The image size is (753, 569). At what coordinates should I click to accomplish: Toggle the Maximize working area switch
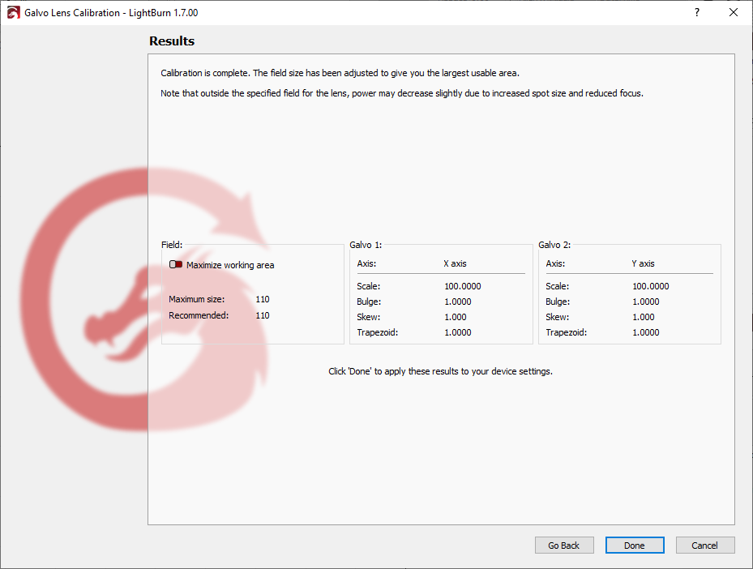(x=176, y=265)
